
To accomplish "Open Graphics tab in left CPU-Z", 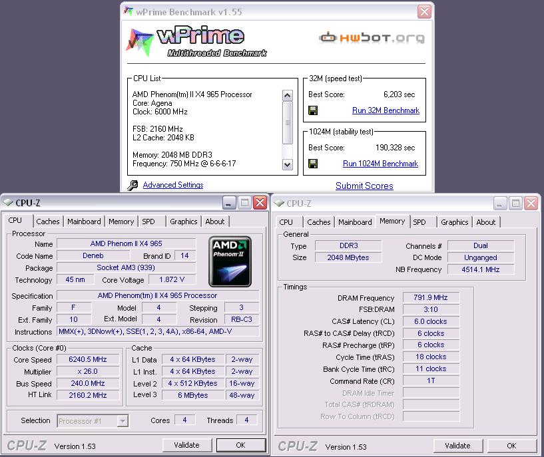I will [x=184, y=222].
